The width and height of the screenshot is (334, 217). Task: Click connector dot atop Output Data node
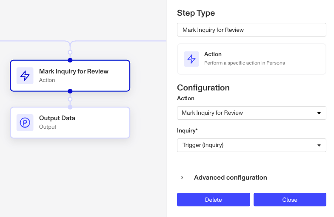(70, 107)
